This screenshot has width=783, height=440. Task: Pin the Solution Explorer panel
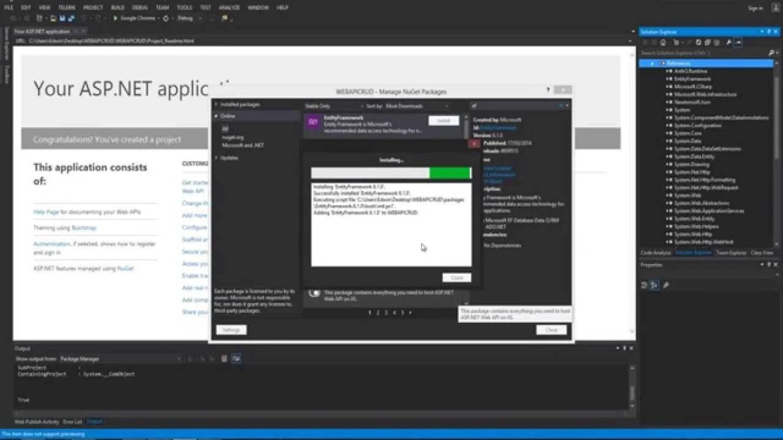(767, 31)
